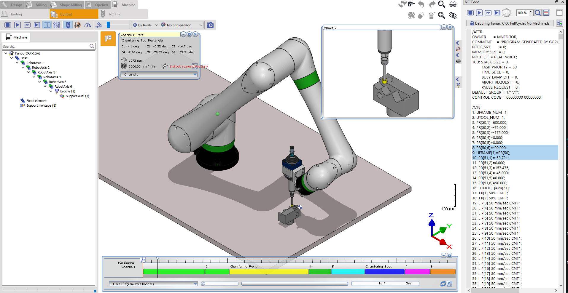Image resolution: width=568 pixels, height=293 pixels.
Task: Click the sliders settings icon in Control toolbar
Action: (57, 25)
